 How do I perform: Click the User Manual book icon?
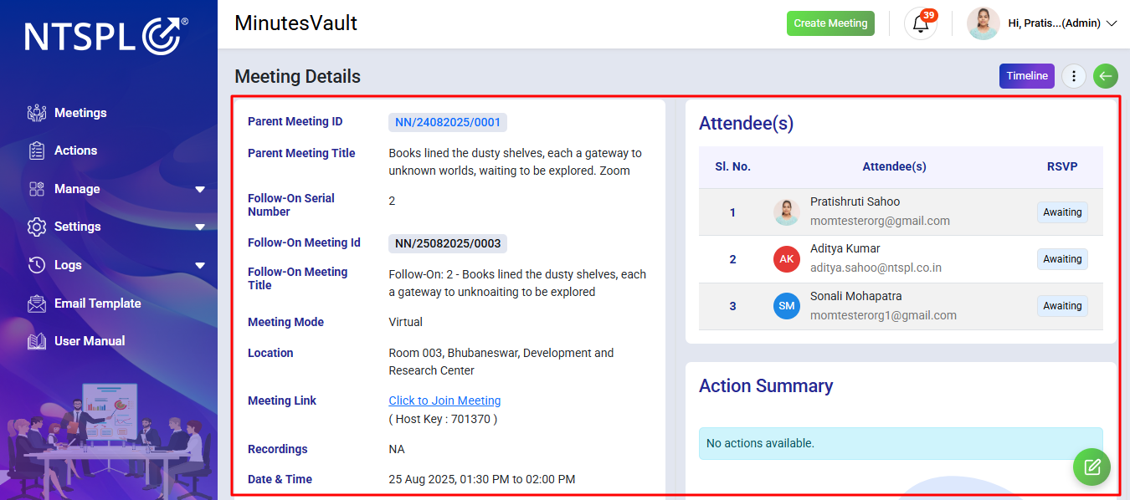click(37, 341)
